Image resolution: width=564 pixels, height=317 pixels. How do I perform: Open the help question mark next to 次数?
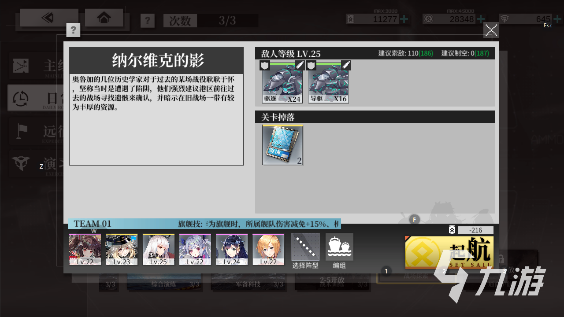point(148,21)
